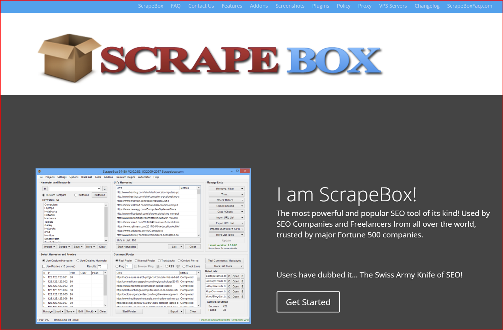Open Check Metrics dropdown
Image resolution: width=503 pixels, height=330 pixels.
226,200
